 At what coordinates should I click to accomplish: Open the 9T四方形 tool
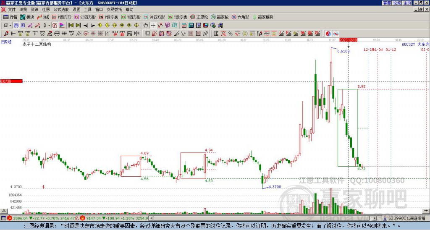[x=155, y=17]
